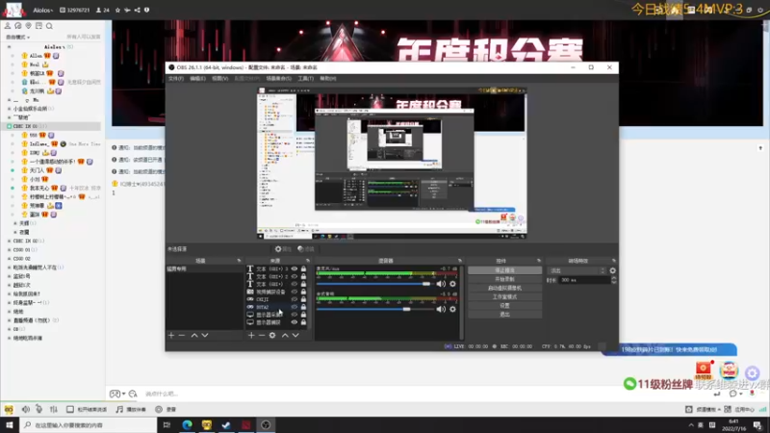Viewport: 770px width, 433px height.
Task: Add a new scene with plus icon
Action: 171,335
